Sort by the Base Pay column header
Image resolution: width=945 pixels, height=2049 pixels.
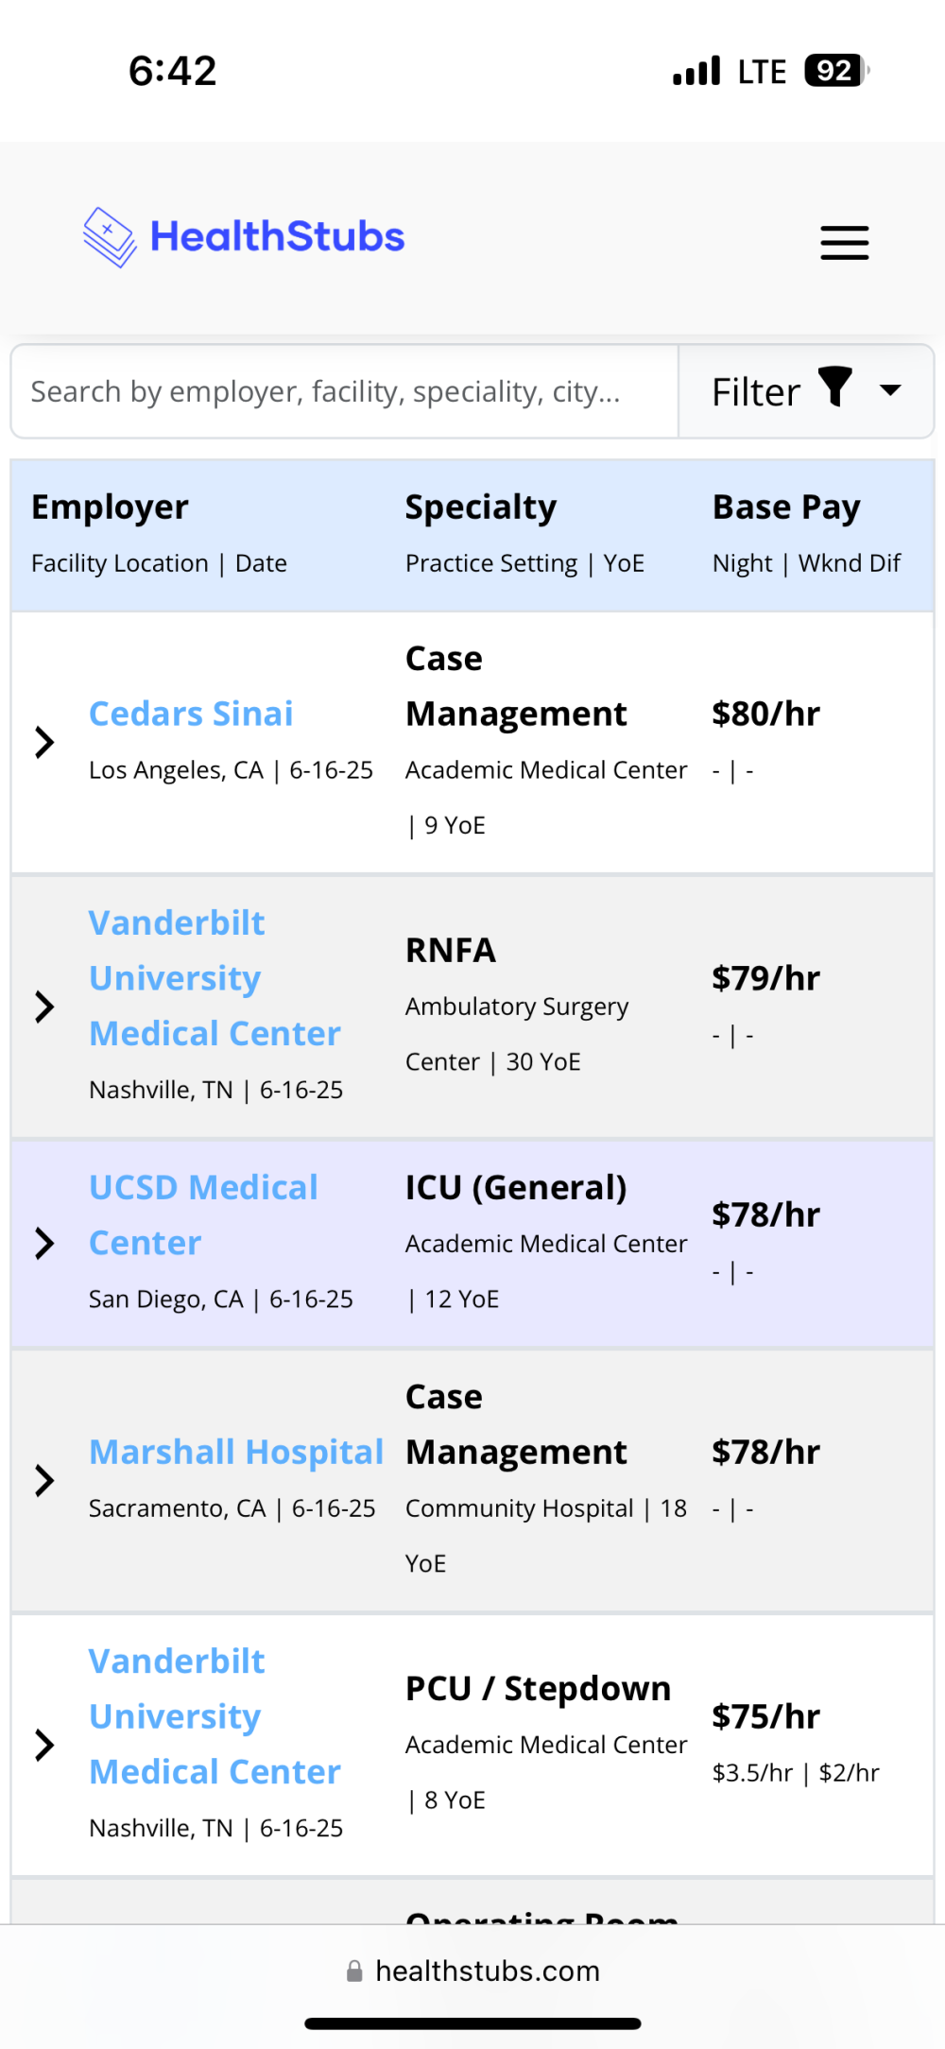[x=786, y=508]
